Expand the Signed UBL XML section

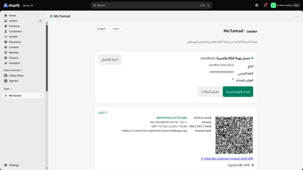[241, 165]
